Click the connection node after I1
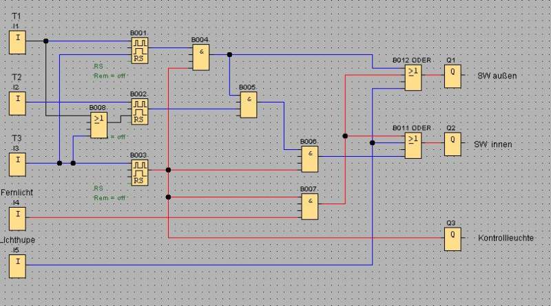 (45, 41)
